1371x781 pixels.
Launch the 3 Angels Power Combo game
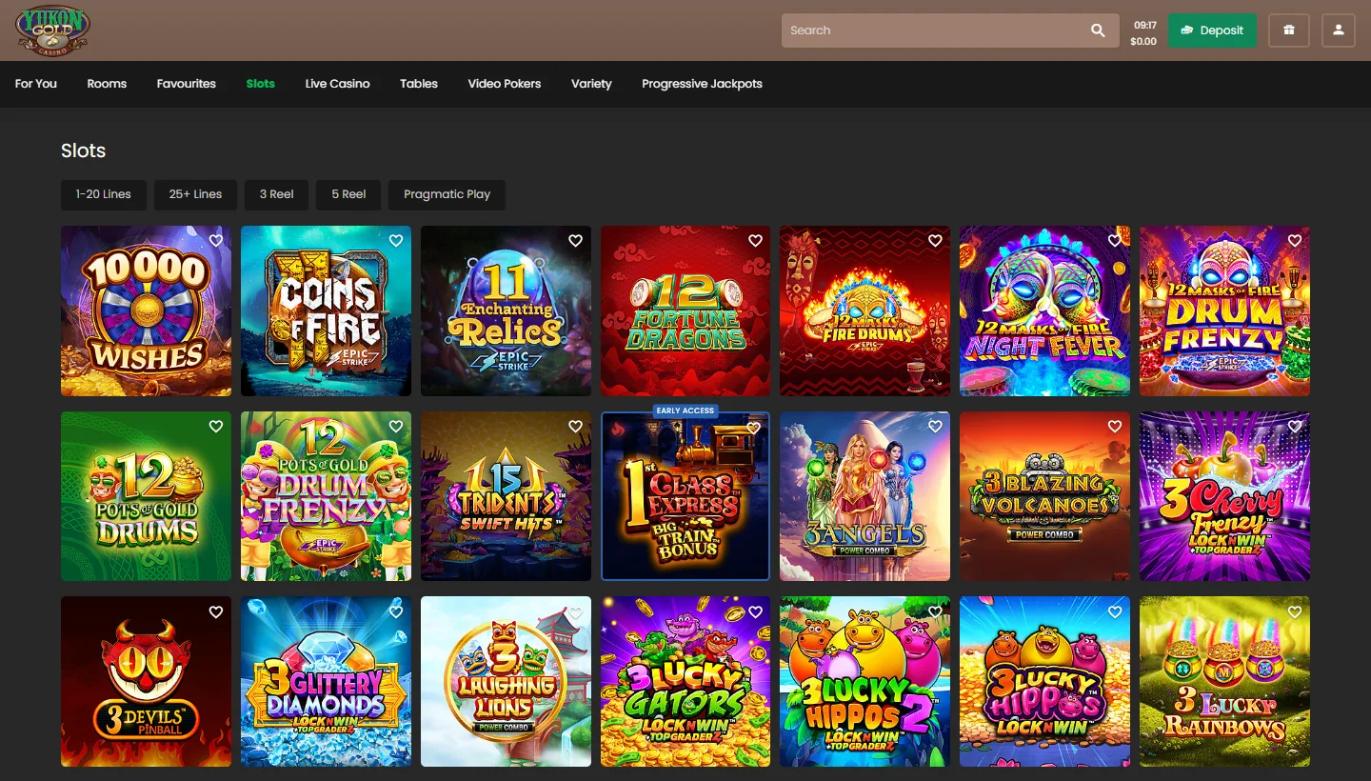[864, 496]
